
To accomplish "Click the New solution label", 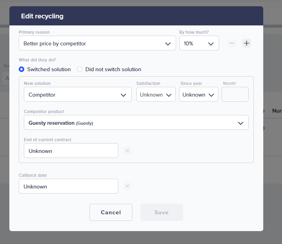I will [37, 83].
